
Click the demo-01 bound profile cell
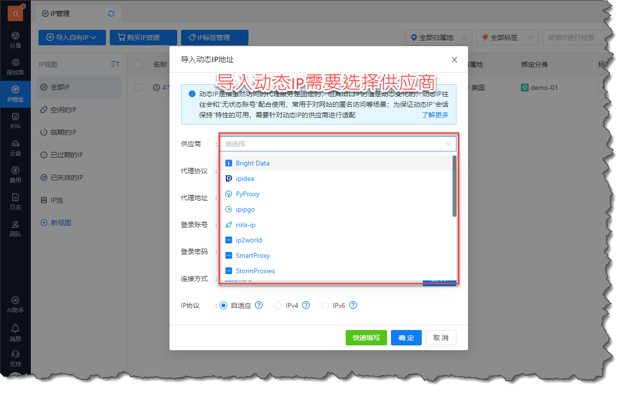coord(539,88)
